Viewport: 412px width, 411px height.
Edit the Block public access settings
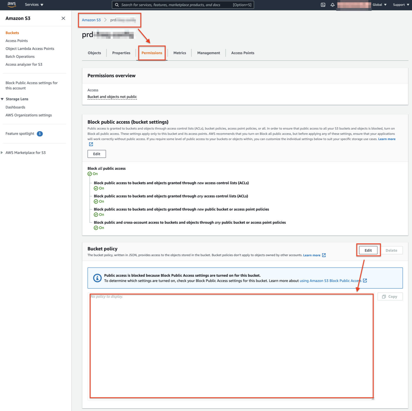coord(97,154)
